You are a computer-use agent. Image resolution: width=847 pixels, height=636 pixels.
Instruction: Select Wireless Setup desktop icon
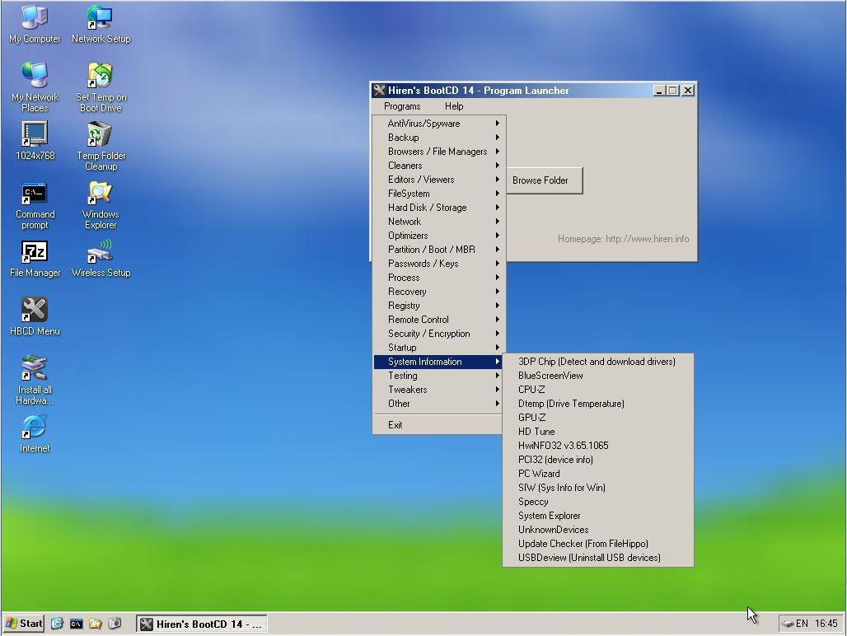101,260
